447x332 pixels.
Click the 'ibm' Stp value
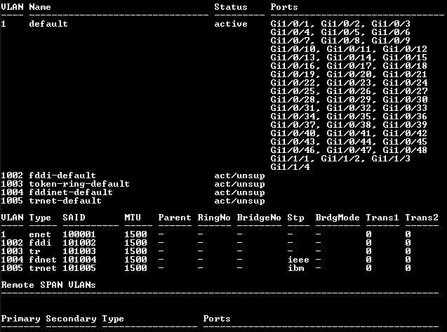click(x=295, y=268)
